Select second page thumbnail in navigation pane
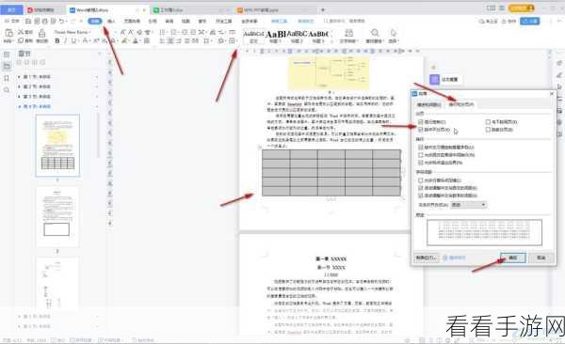The height and width of the screenshot is (344, 565). [57, 216]
